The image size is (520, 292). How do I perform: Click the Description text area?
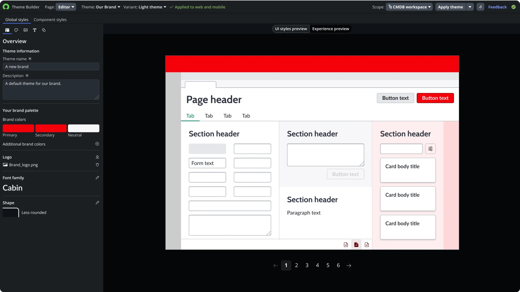[51, 90]
